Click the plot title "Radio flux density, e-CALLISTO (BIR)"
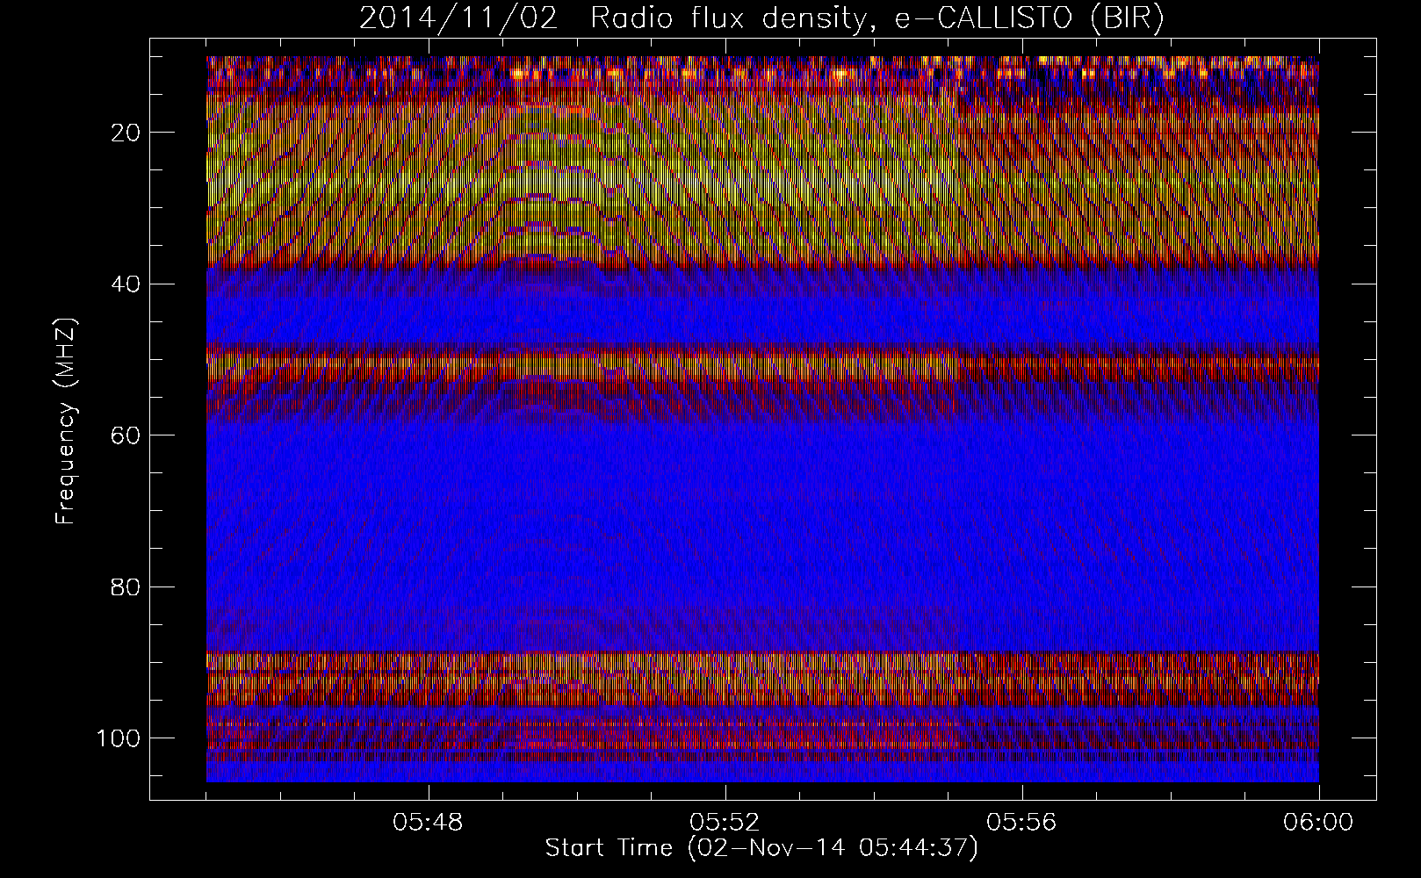Image resolution: width=1421 pixels, height=878 pixels. click(876, 18)
